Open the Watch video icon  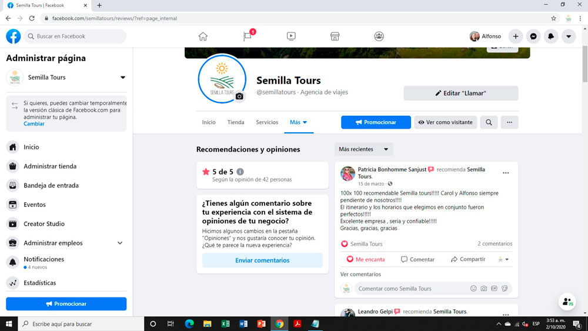pos(291,36)
